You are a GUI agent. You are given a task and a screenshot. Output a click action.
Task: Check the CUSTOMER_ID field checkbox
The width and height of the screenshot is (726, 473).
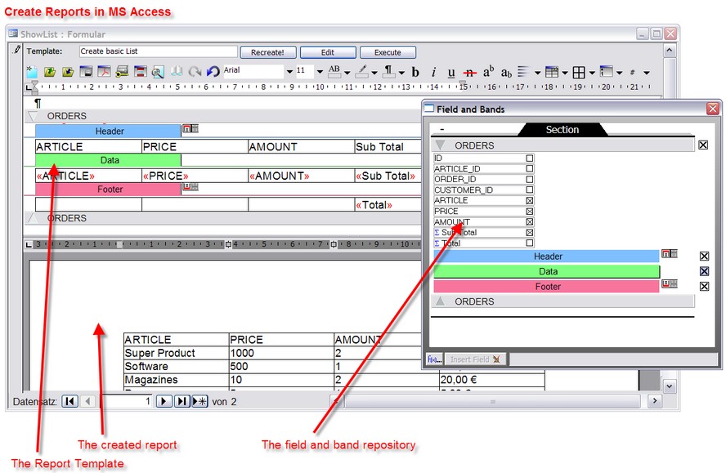(530, 190)
